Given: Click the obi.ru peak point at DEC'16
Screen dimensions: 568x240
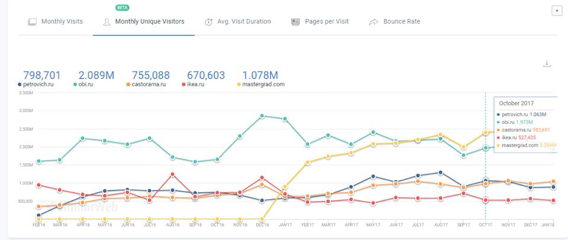Looking at the screenshot, I should [x=261, y=116].
